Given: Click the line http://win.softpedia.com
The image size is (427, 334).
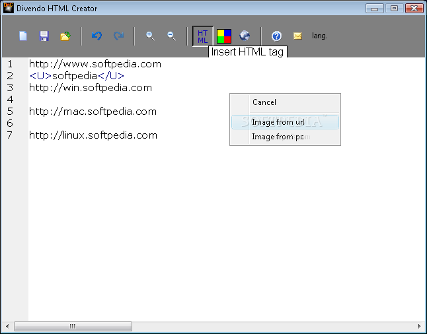Looking at the screenshot, I should click(91, 88).
